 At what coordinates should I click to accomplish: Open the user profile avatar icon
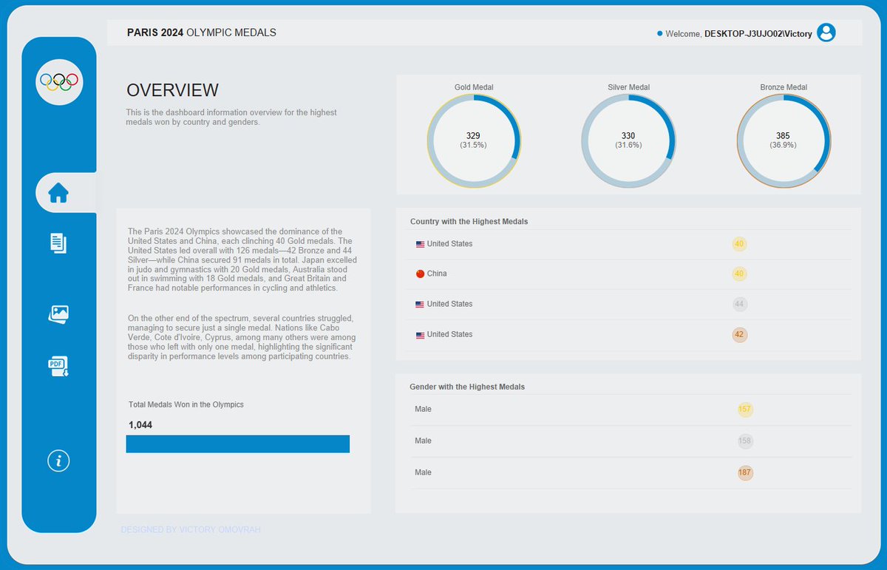(826, 33)
